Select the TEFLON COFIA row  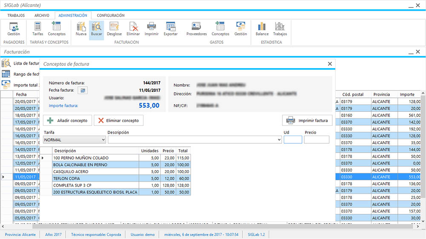[116, 179]
